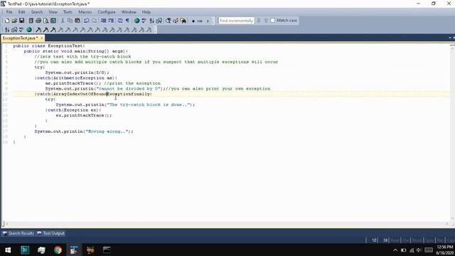Click the "ex.printStackTrace();" code line
455x256 pixels.
(84, 115)
